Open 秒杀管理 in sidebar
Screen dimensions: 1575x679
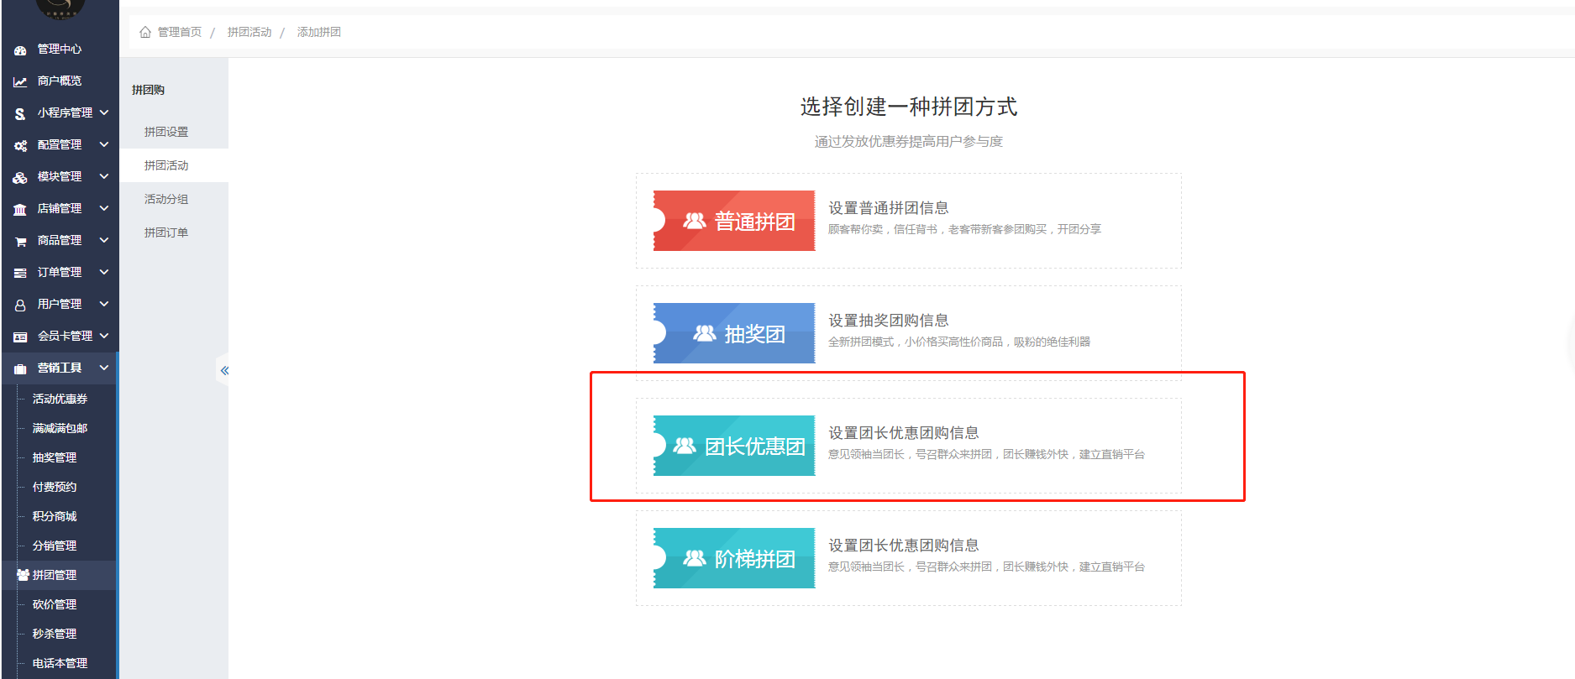55,634
